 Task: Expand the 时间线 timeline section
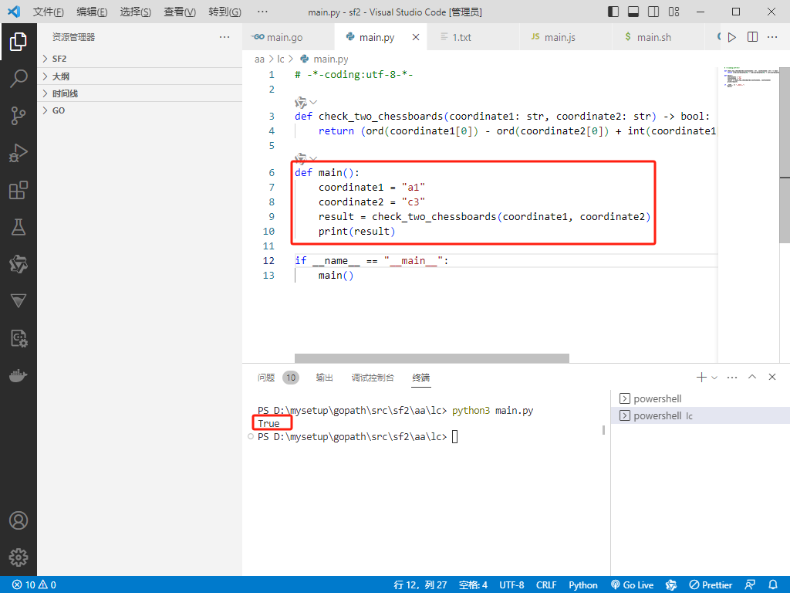pos(140,93)
